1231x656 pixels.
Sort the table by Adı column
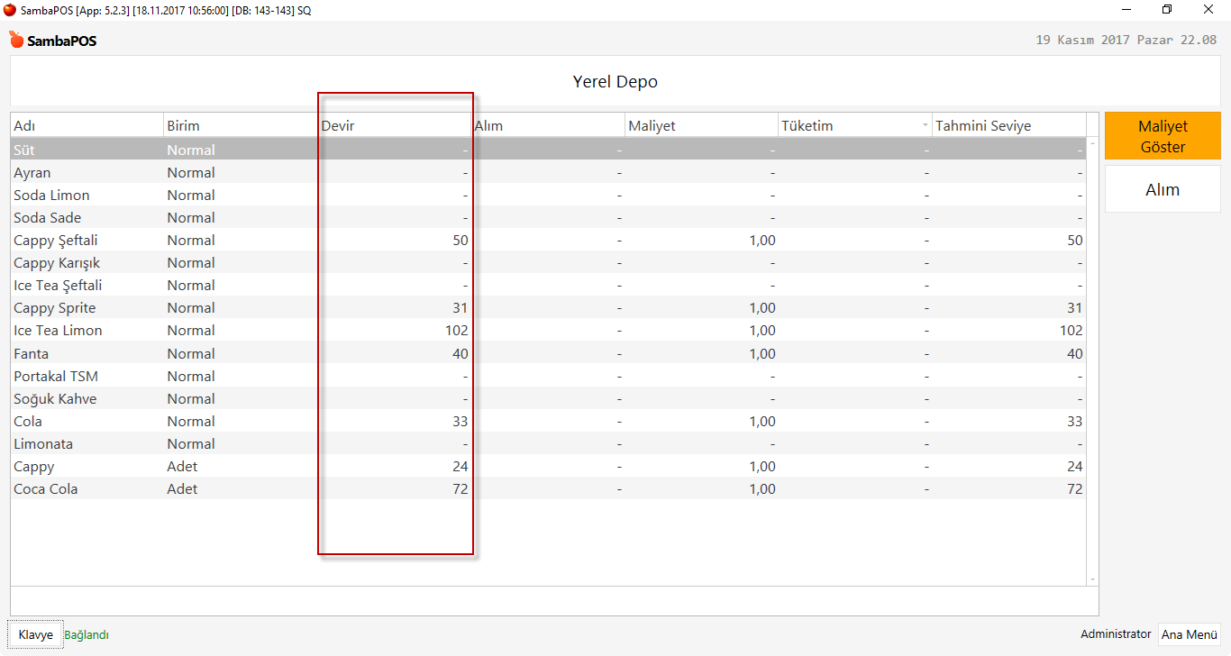coord(87,125)
